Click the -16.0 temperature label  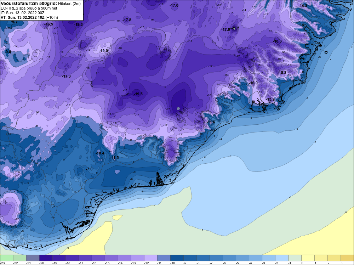coord(253,83)
